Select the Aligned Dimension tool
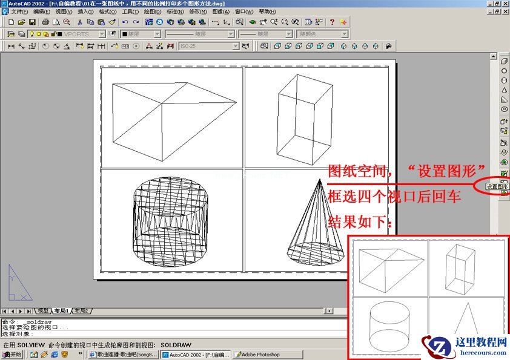 tap(21, 46)
